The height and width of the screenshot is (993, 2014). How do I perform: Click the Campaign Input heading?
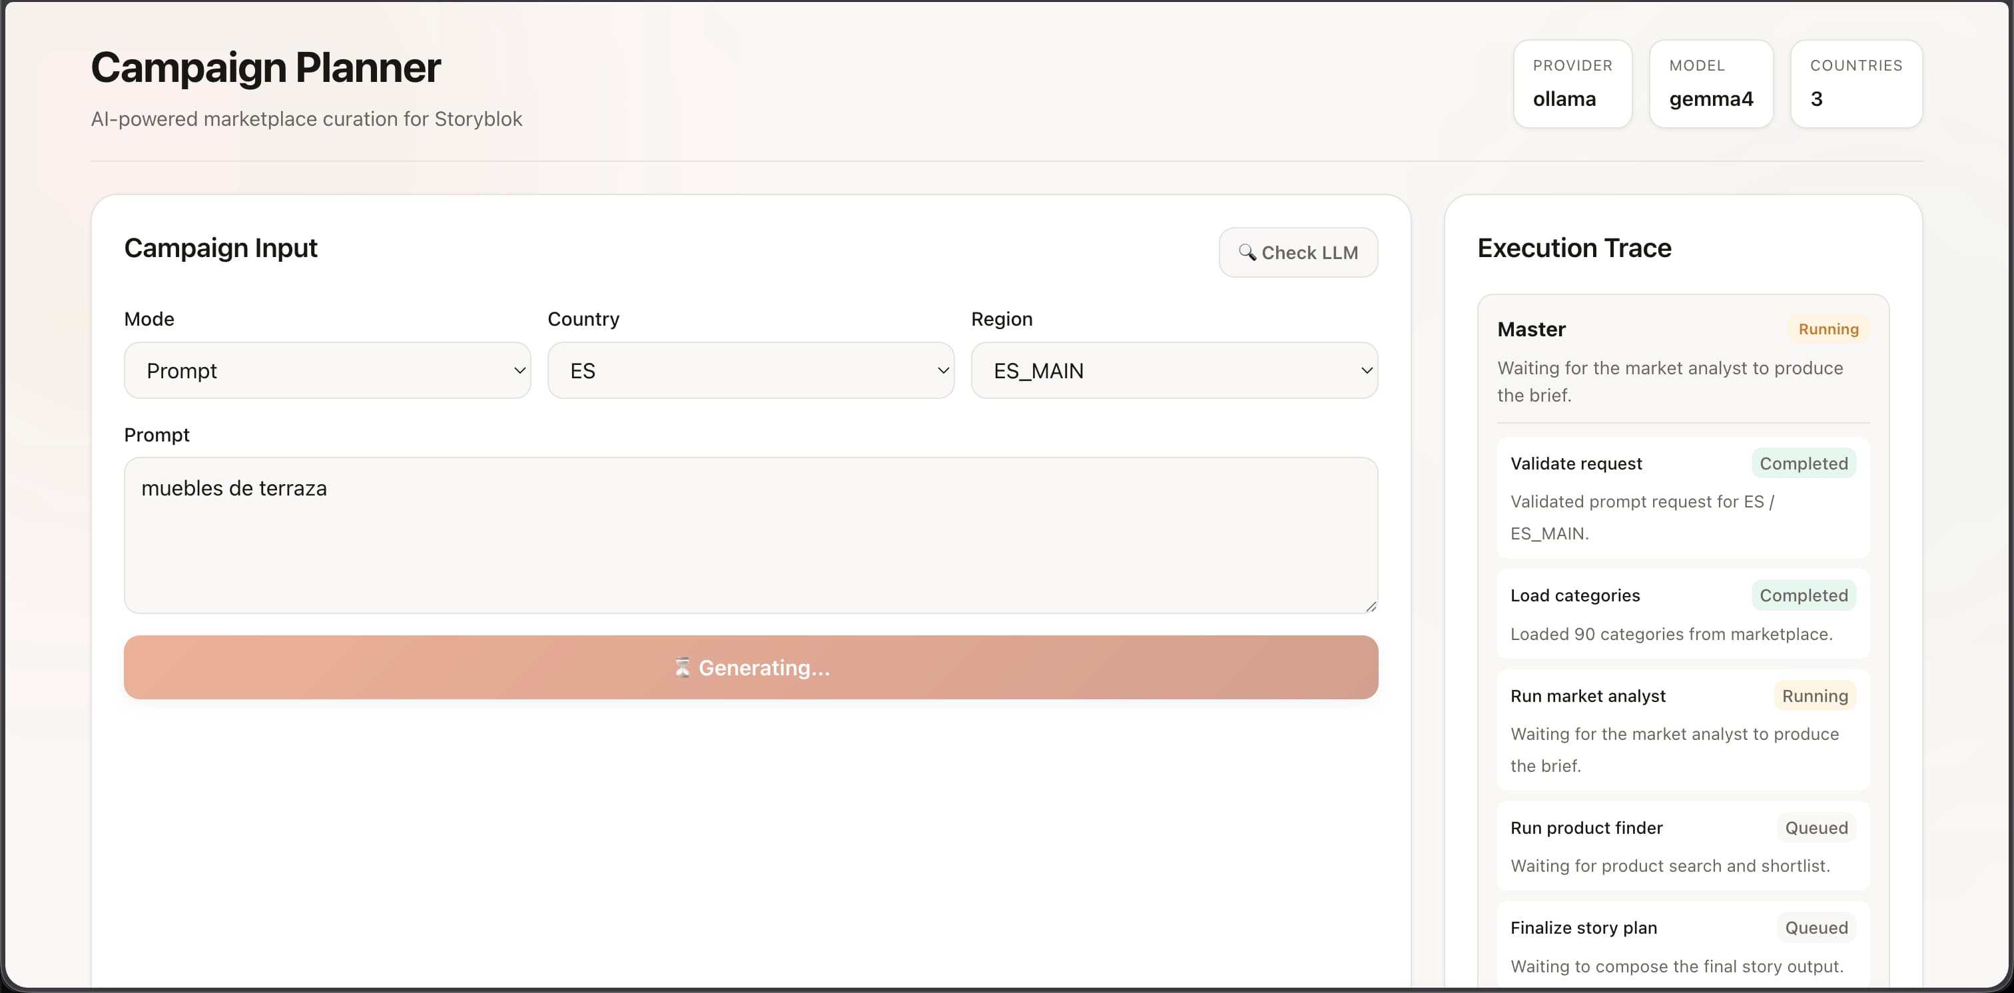coord(220,248)
